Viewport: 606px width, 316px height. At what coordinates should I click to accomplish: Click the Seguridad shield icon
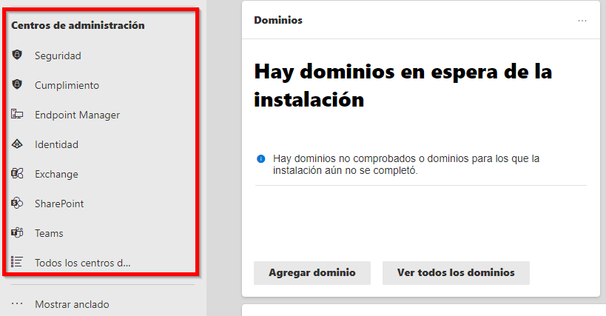tap(17, 55)
